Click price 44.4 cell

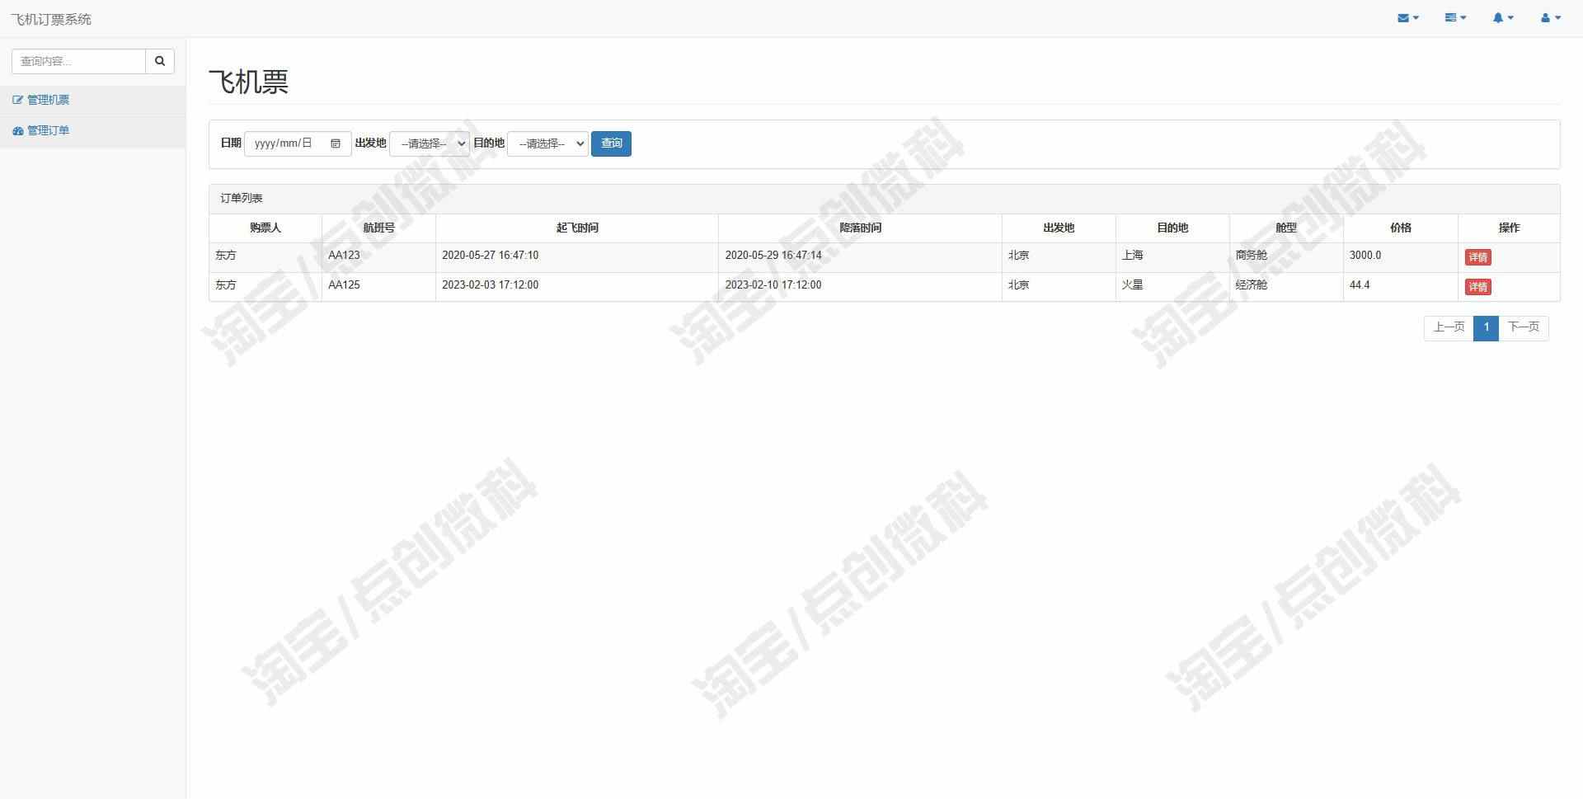click(1400, 285)
